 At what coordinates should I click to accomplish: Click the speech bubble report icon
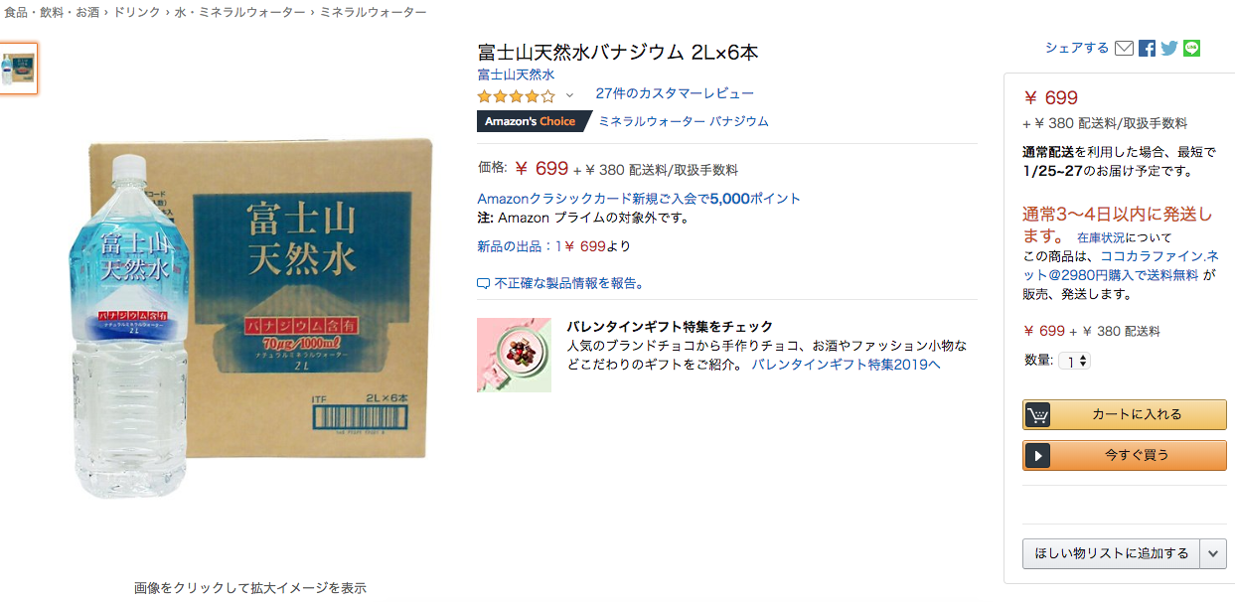(484, 284)
